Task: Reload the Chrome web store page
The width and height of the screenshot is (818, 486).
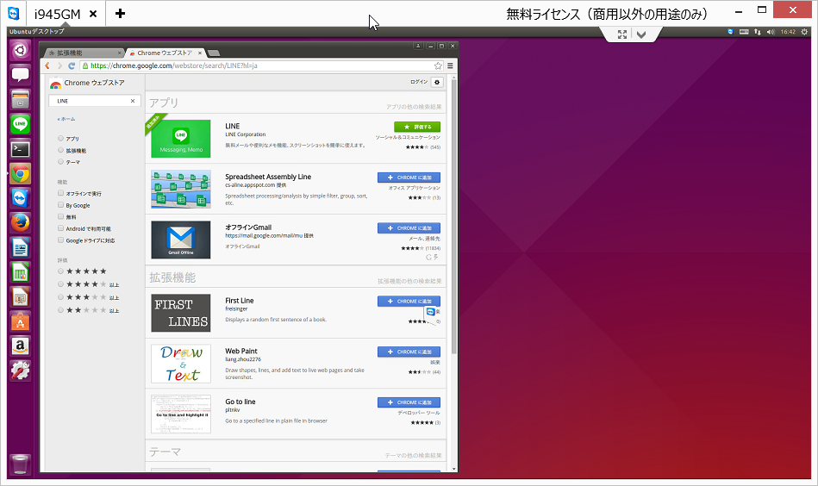Action: coord(72,65)
